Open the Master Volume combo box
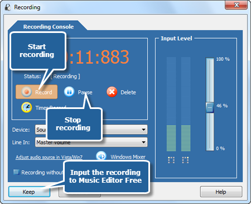Screen dimensions: 251x204 [x=91, y=143]
